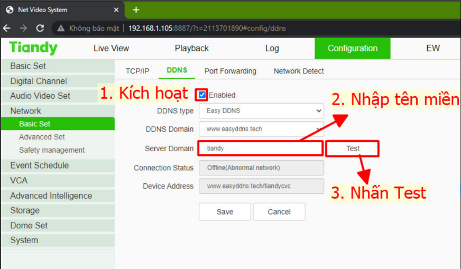Select Basic Set under Network
Image resolution: width=461 pixels, height=269 pixels.
tap(58, 124)
